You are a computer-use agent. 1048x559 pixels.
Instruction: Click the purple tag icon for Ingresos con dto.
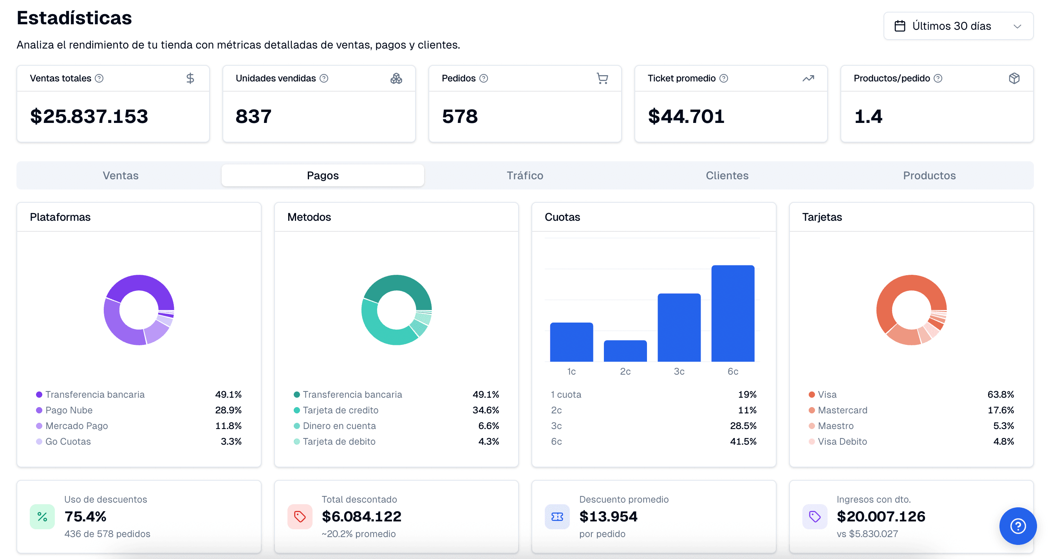point(815,516)
